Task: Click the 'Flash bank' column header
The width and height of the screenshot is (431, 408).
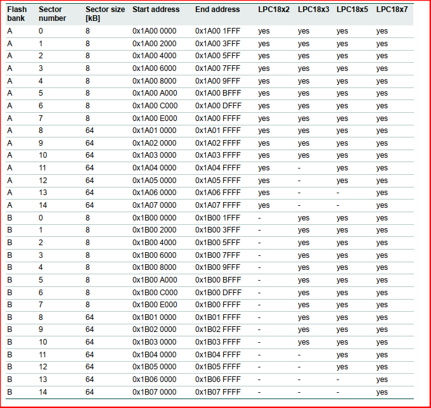Action: coord(17,14)
